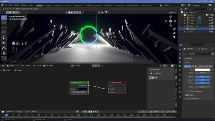Click the outliner filter funnel icon
Image resolution: width=215 pixels, height=121 pixels.
210,9
